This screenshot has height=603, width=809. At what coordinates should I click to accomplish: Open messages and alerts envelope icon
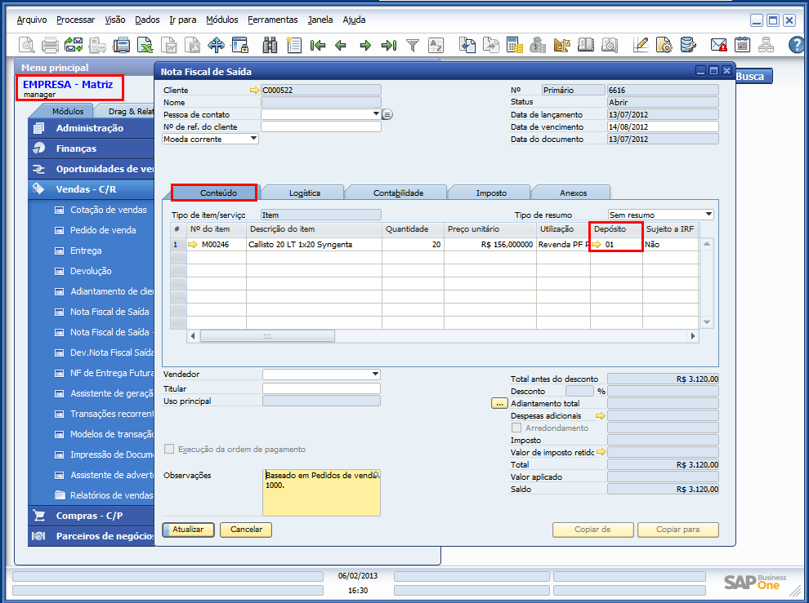pos(719,46)
